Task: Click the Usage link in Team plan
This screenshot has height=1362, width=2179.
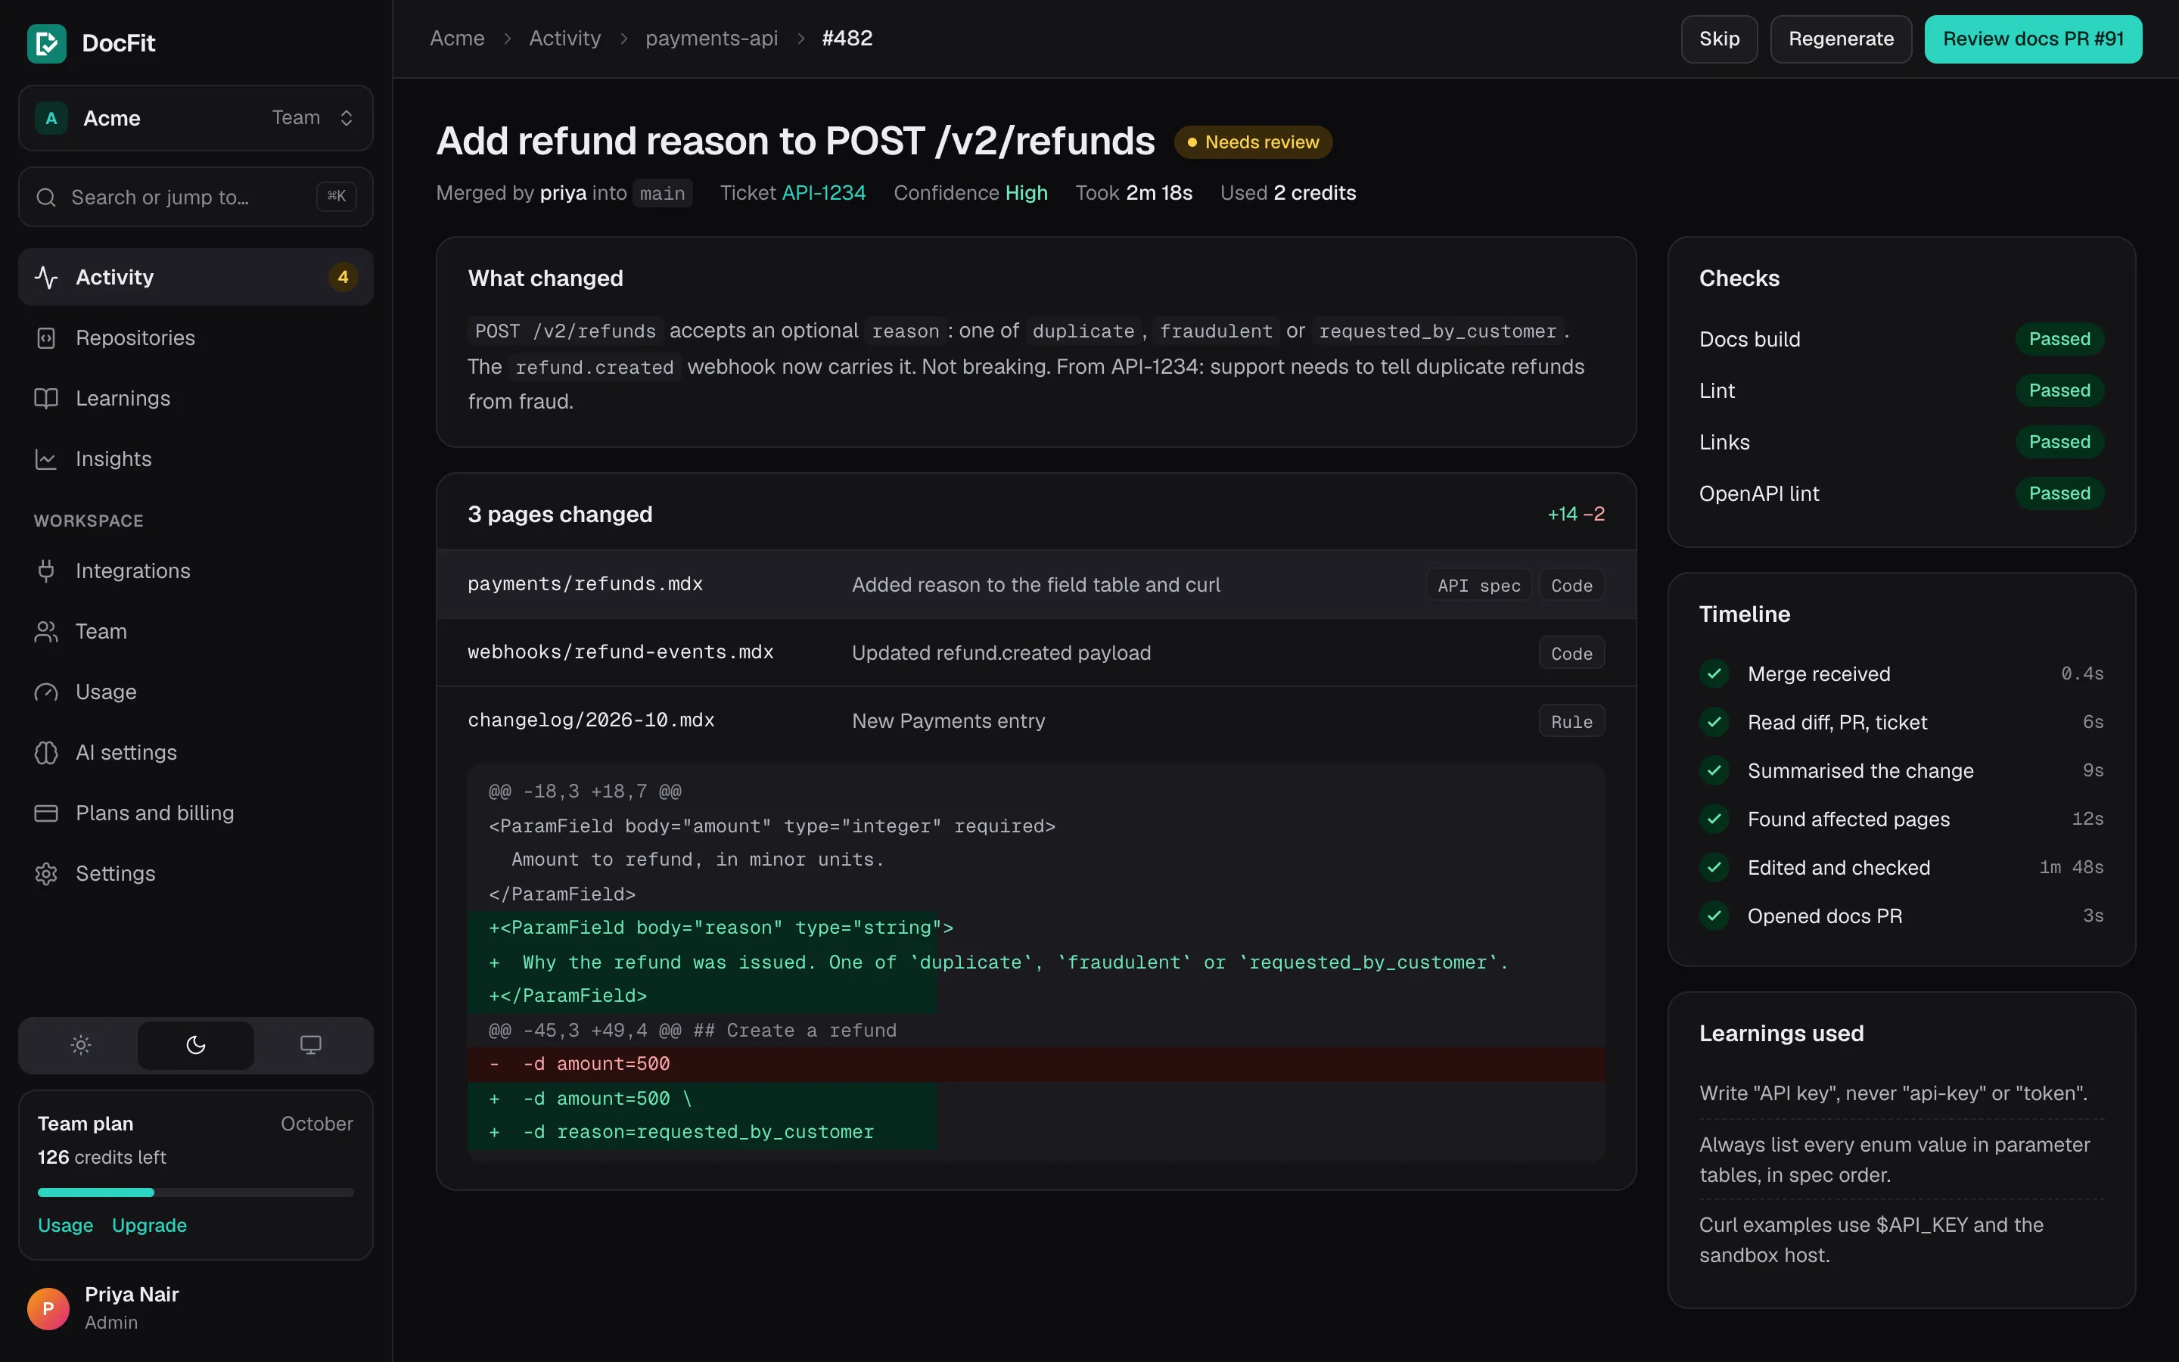Action: pyautogui.click(x=66, y=1225)
